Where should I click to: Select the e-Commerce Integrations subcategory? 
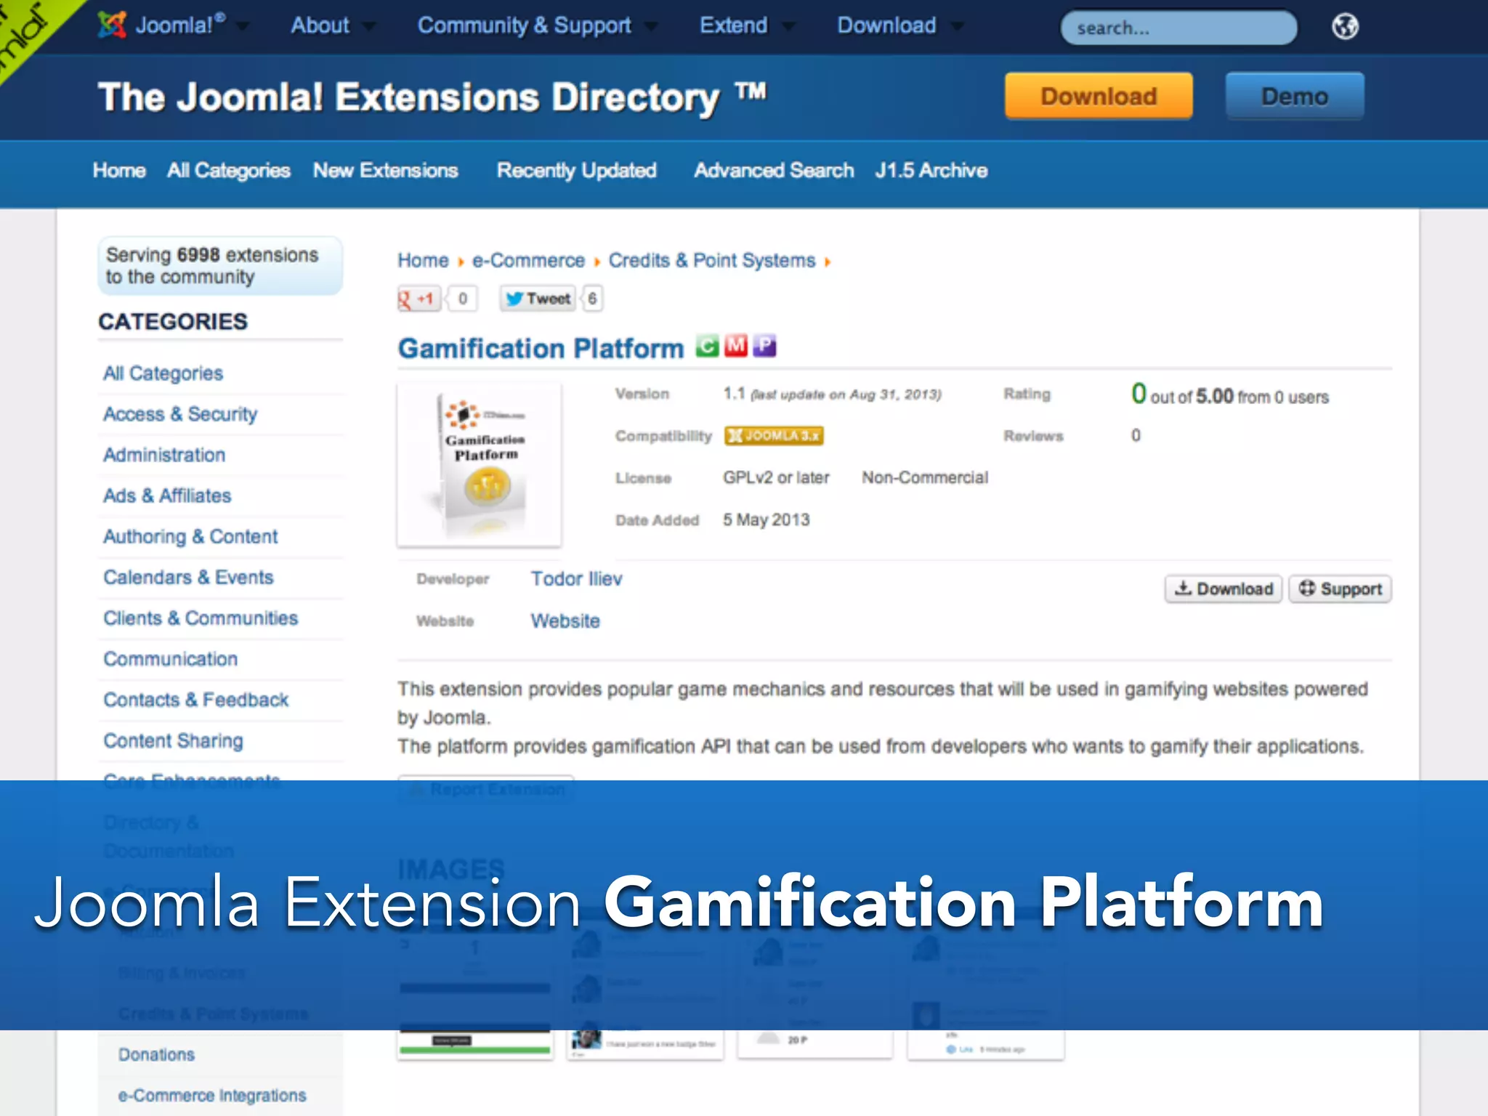[x=212, y=1095]
